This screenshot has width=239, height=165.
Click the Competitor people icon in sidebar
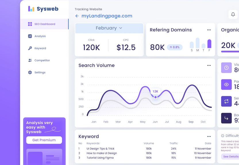click(x=30, y=60)
